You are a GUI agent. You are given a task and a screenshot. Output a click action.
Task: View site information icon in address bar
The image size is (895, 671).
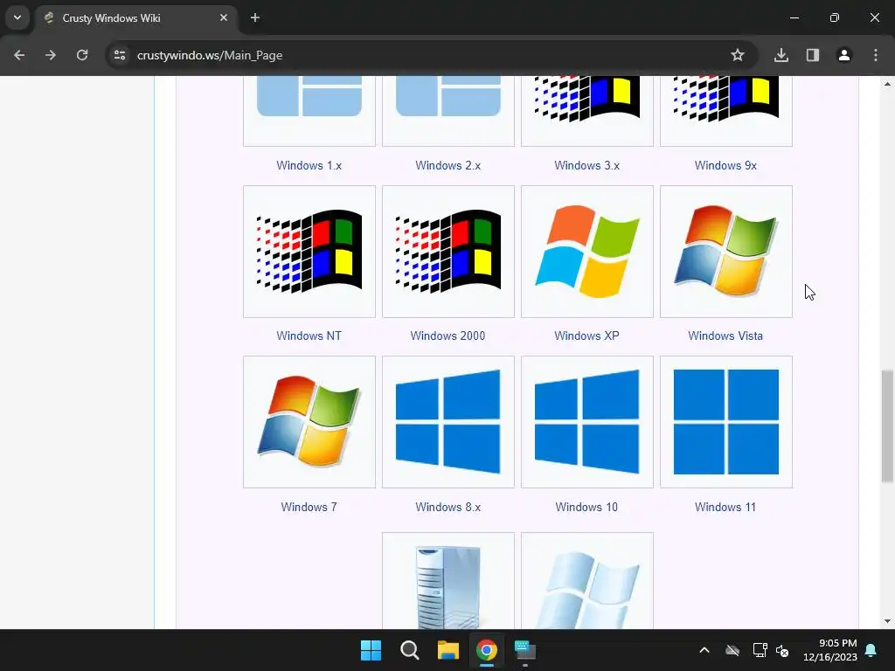click(x=120, y=55)
